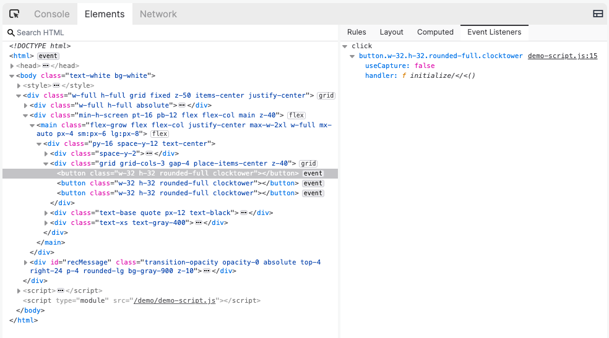Viewport: 609px width, 338px height.
Task: Click ellipsis inside space-y-2 div
Action: coord(149,153)
